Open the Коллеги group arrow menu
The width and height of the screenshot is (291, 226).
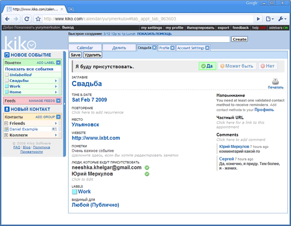(x=56, y=135)
